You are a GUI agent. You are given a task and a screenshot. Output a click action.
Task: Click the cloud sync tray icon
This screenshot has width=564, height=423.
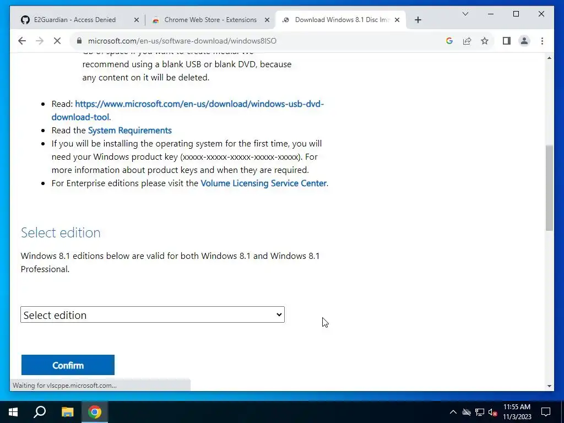point(467,412)
